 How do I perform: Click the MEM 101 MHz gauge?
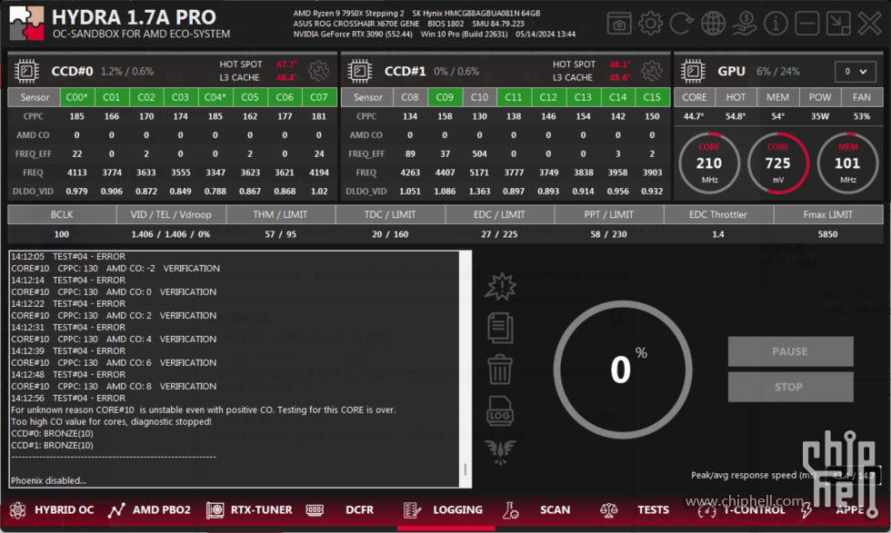tap(847, 163)
